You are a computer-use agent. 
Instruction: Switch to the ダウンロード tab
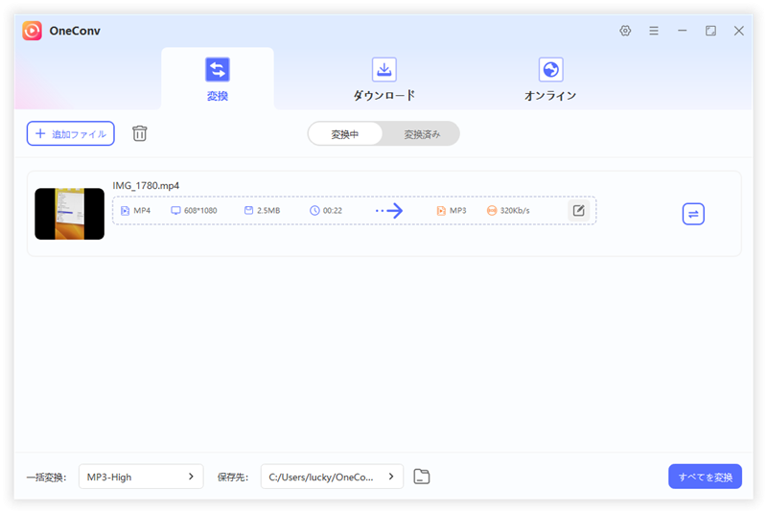pos(384,79)
